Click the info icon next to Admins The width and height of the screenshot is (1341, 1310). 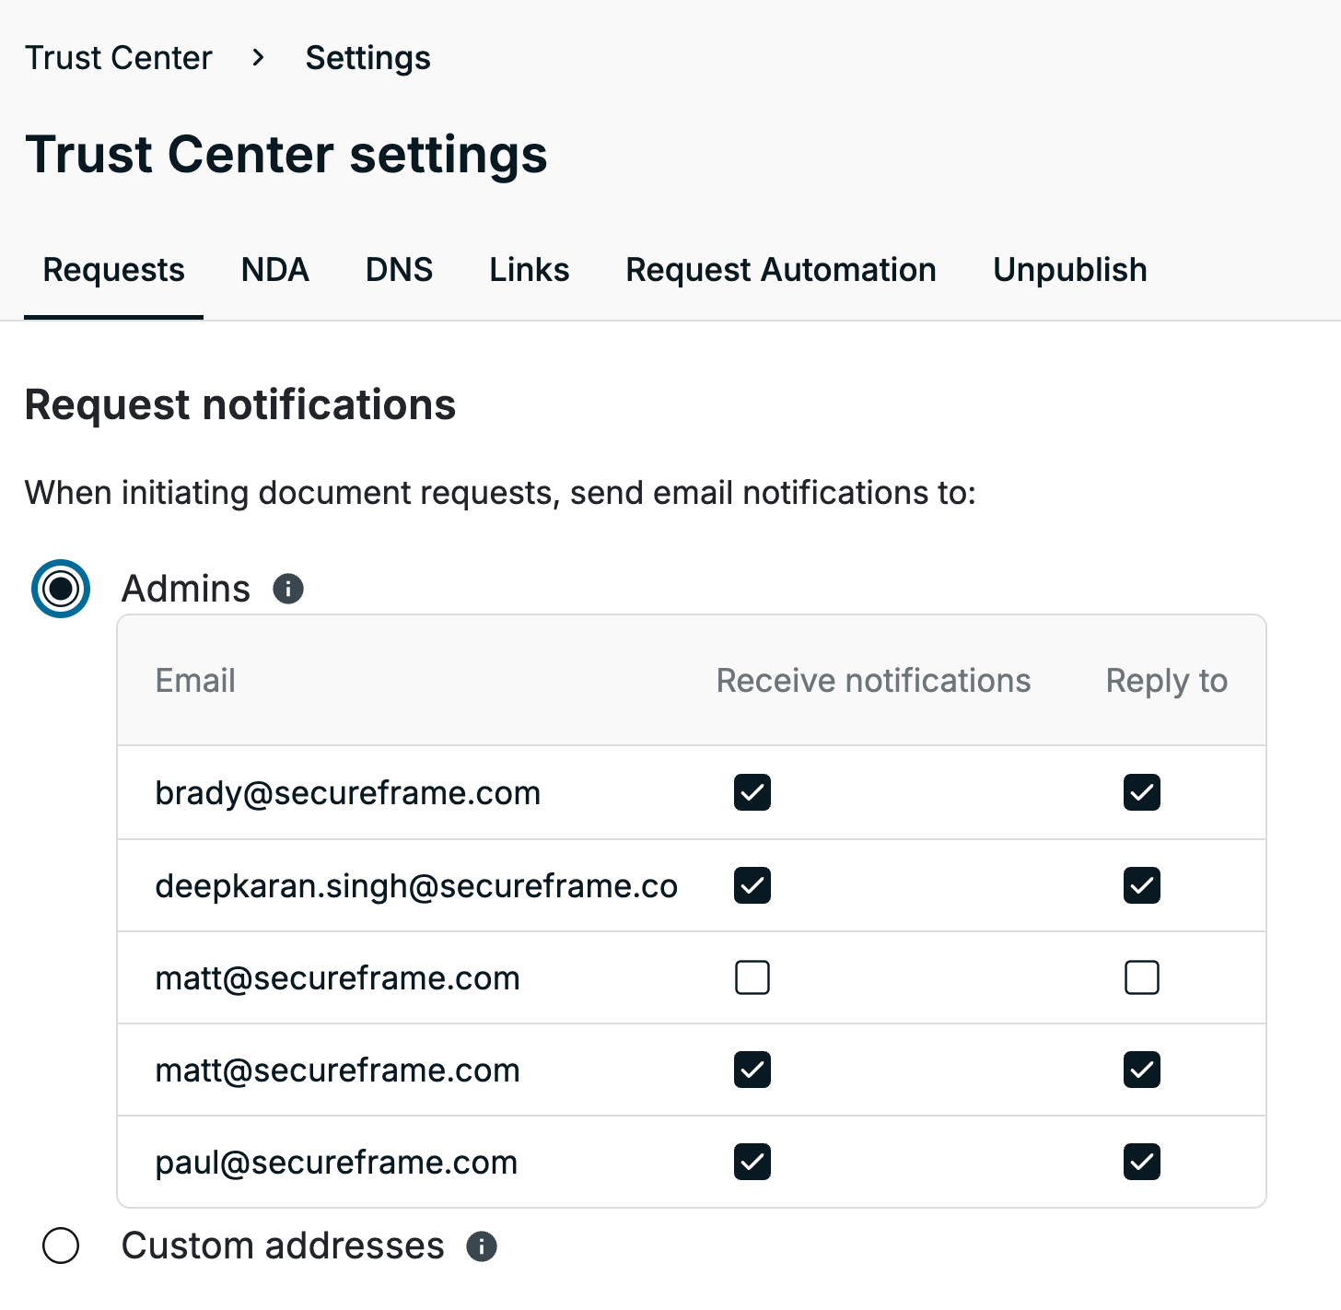click(x=288, y=589)
